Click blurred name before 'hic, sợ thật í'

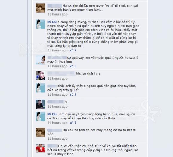tap(61, 74)
